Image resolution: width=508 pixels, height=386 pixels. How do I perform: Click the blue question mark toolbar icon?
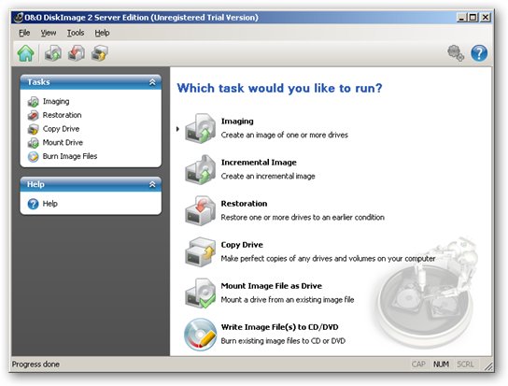pos(479,53)
